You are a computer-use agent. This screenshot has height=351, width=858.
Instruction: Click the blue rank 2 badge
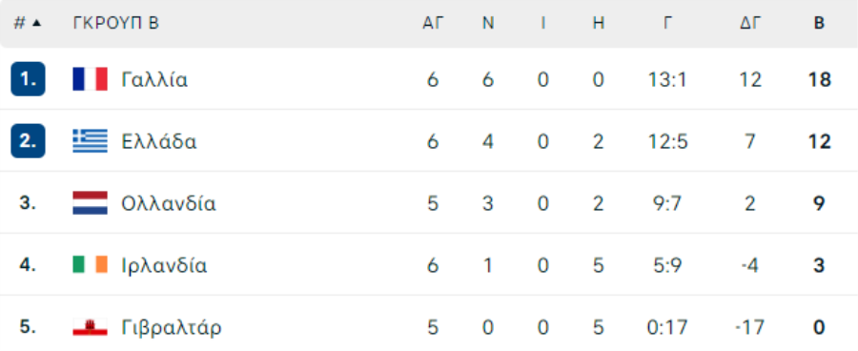[x=28, y=141]
